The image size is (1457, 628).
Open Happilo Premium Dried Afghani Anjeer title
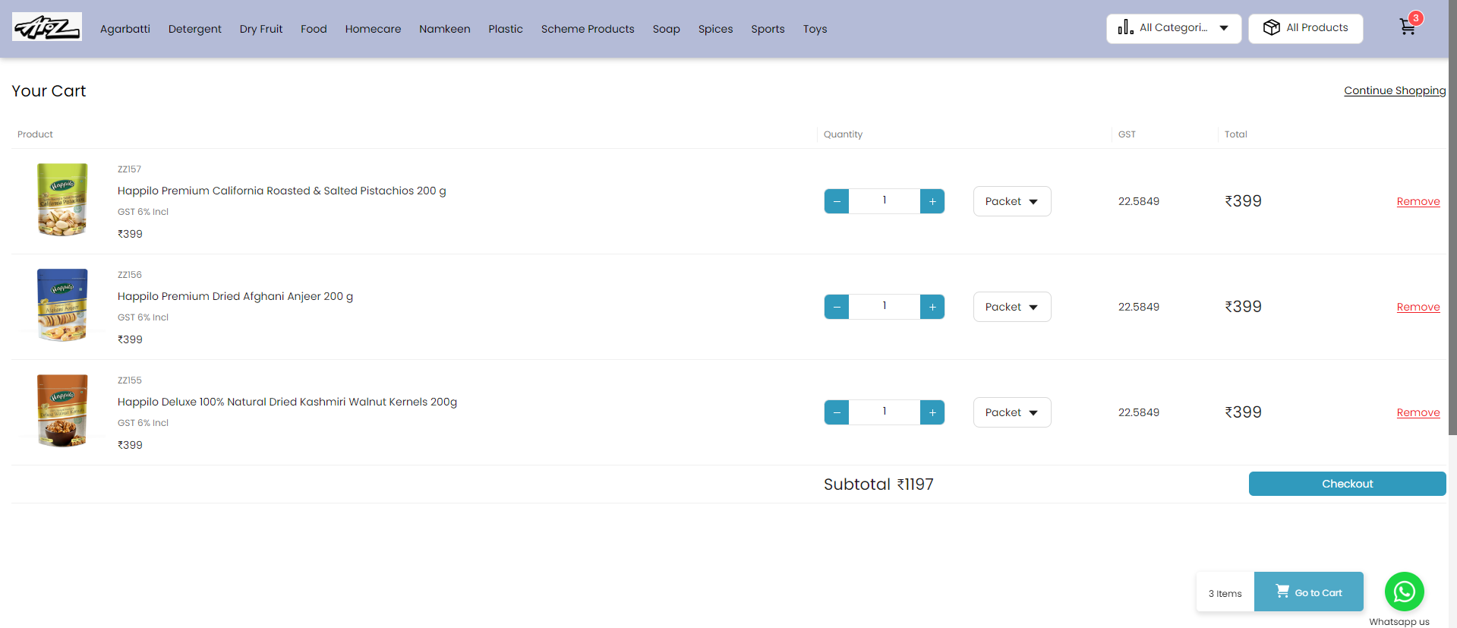point(235,296)
